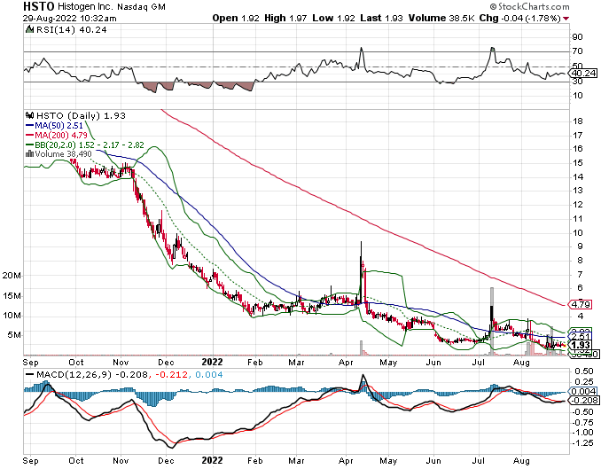The width and height of the screenshot is (601, 469).
Task: Click the -1.25 label on MACD axis
Action: [583, 443]
